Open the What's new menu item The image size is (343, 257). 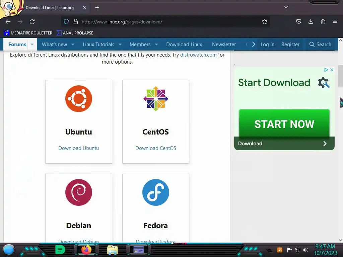point(54,45)
